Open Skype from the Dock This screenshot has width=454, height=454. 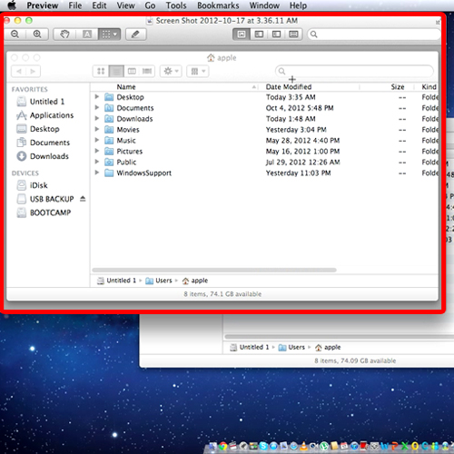pos(263,446)
